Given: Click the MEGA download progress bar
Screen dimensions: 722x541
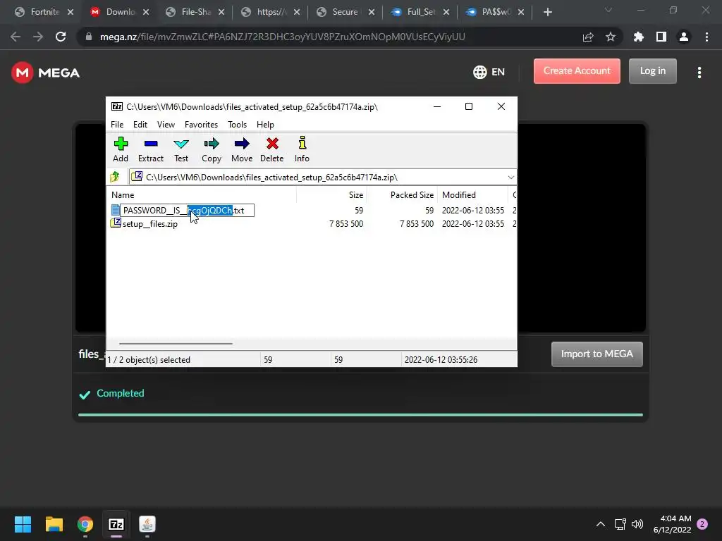Looking at the screenshot, I should point(360,415).
